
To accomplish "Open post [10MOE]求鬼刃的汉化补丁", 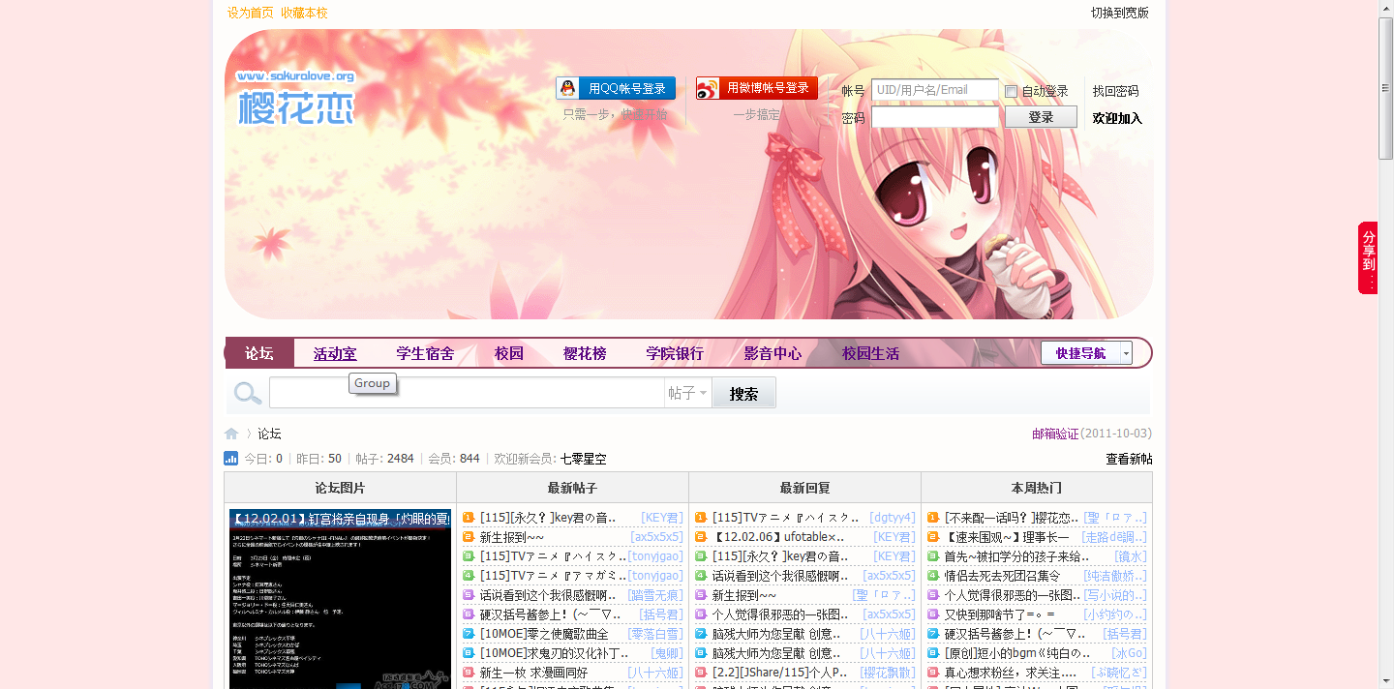I will [x=554, y=653].
